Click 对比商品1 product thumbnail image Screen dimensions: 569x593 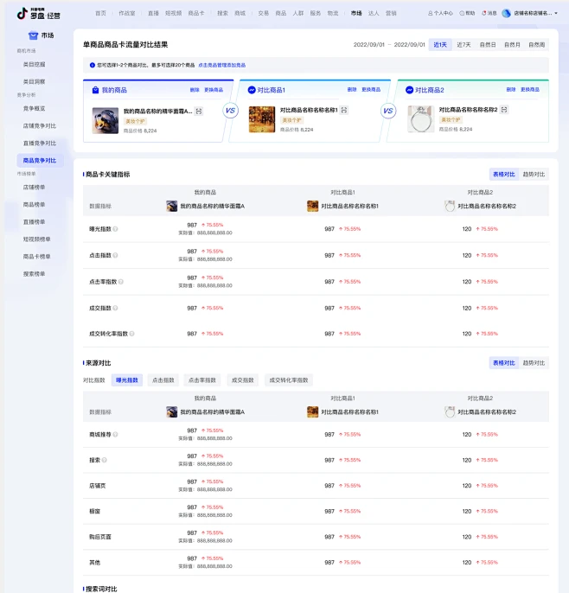click(x=262, y=119)
